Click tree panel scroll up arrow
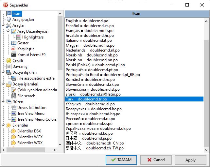The height and width of the screenshot is (167, 210). [x=60, y=14]
